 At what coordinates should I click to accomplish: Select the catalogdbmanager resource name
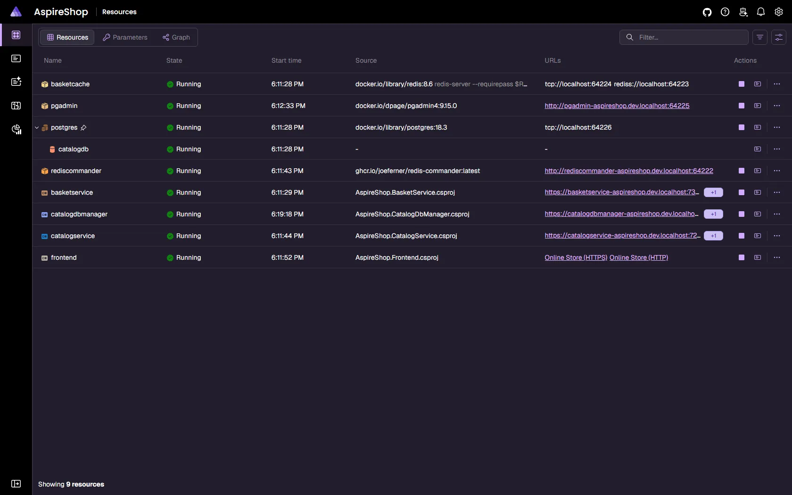click(x=79, y=214)
